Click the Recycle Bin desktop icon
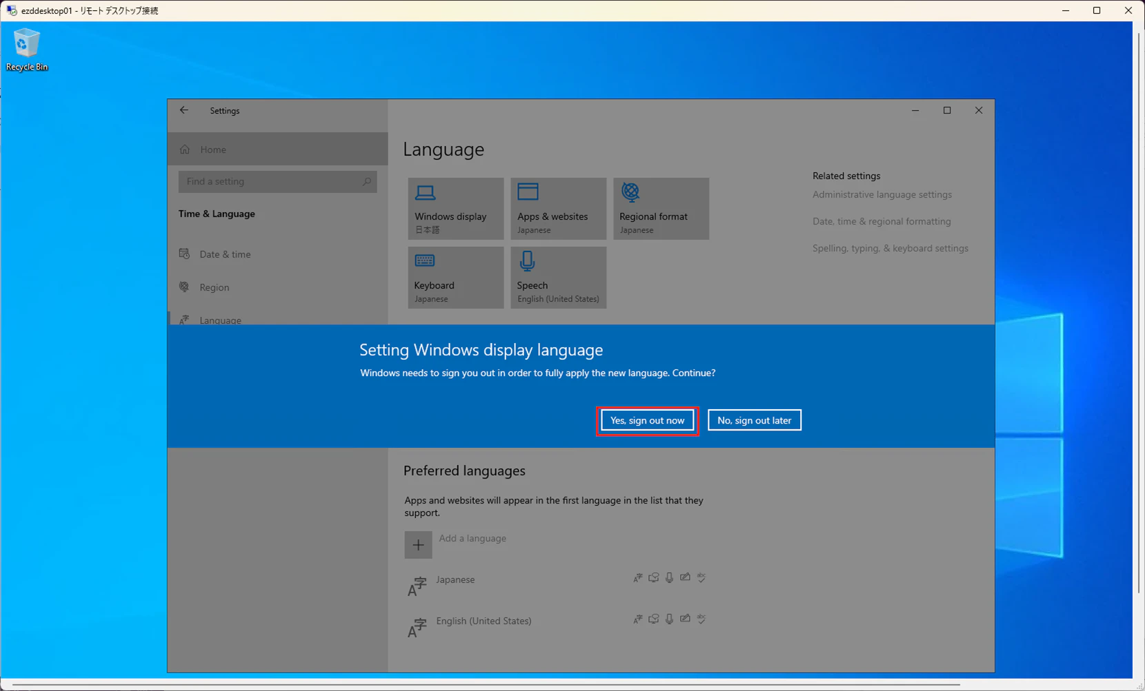 coord(26,50)
